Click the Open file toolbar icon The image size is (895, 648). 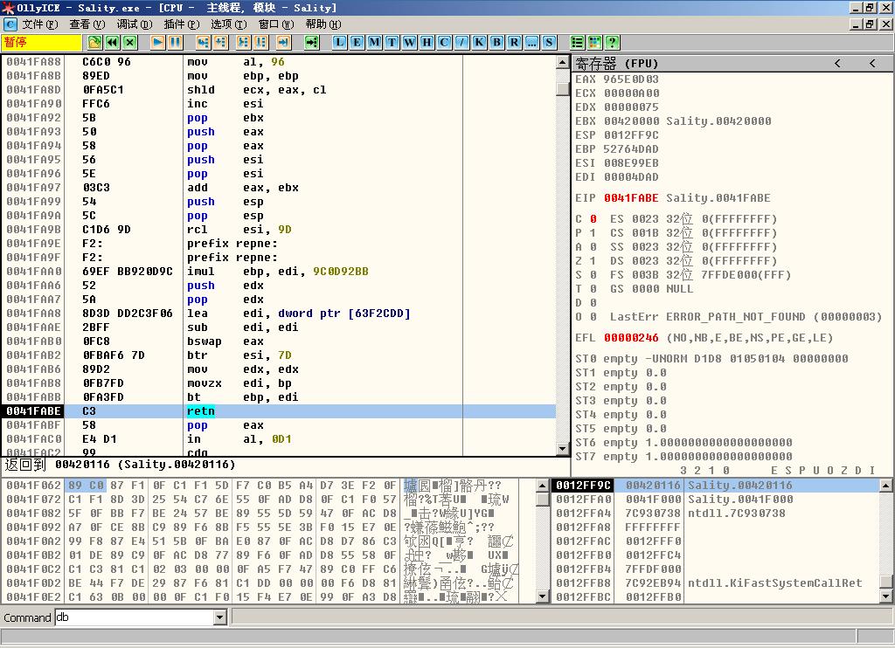coord(94,42)
